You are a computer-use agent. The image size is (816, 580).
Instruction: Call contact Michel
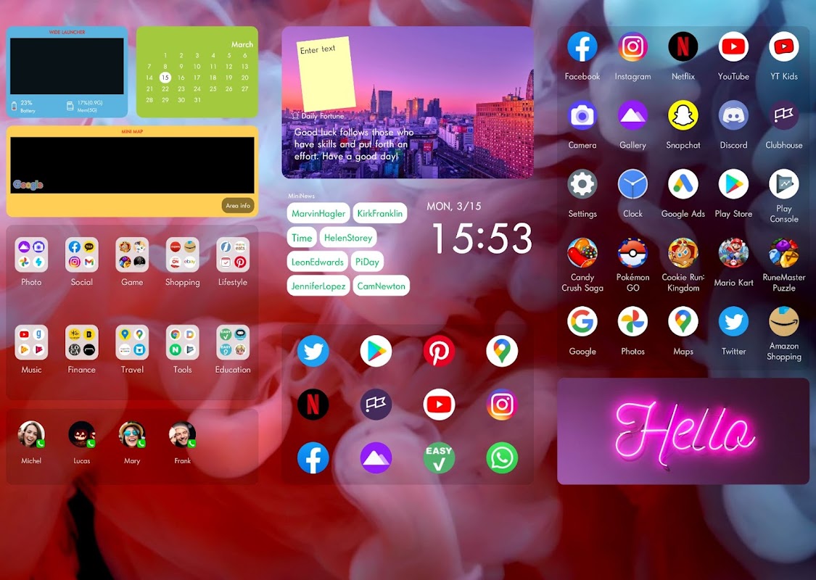[31, 434]
